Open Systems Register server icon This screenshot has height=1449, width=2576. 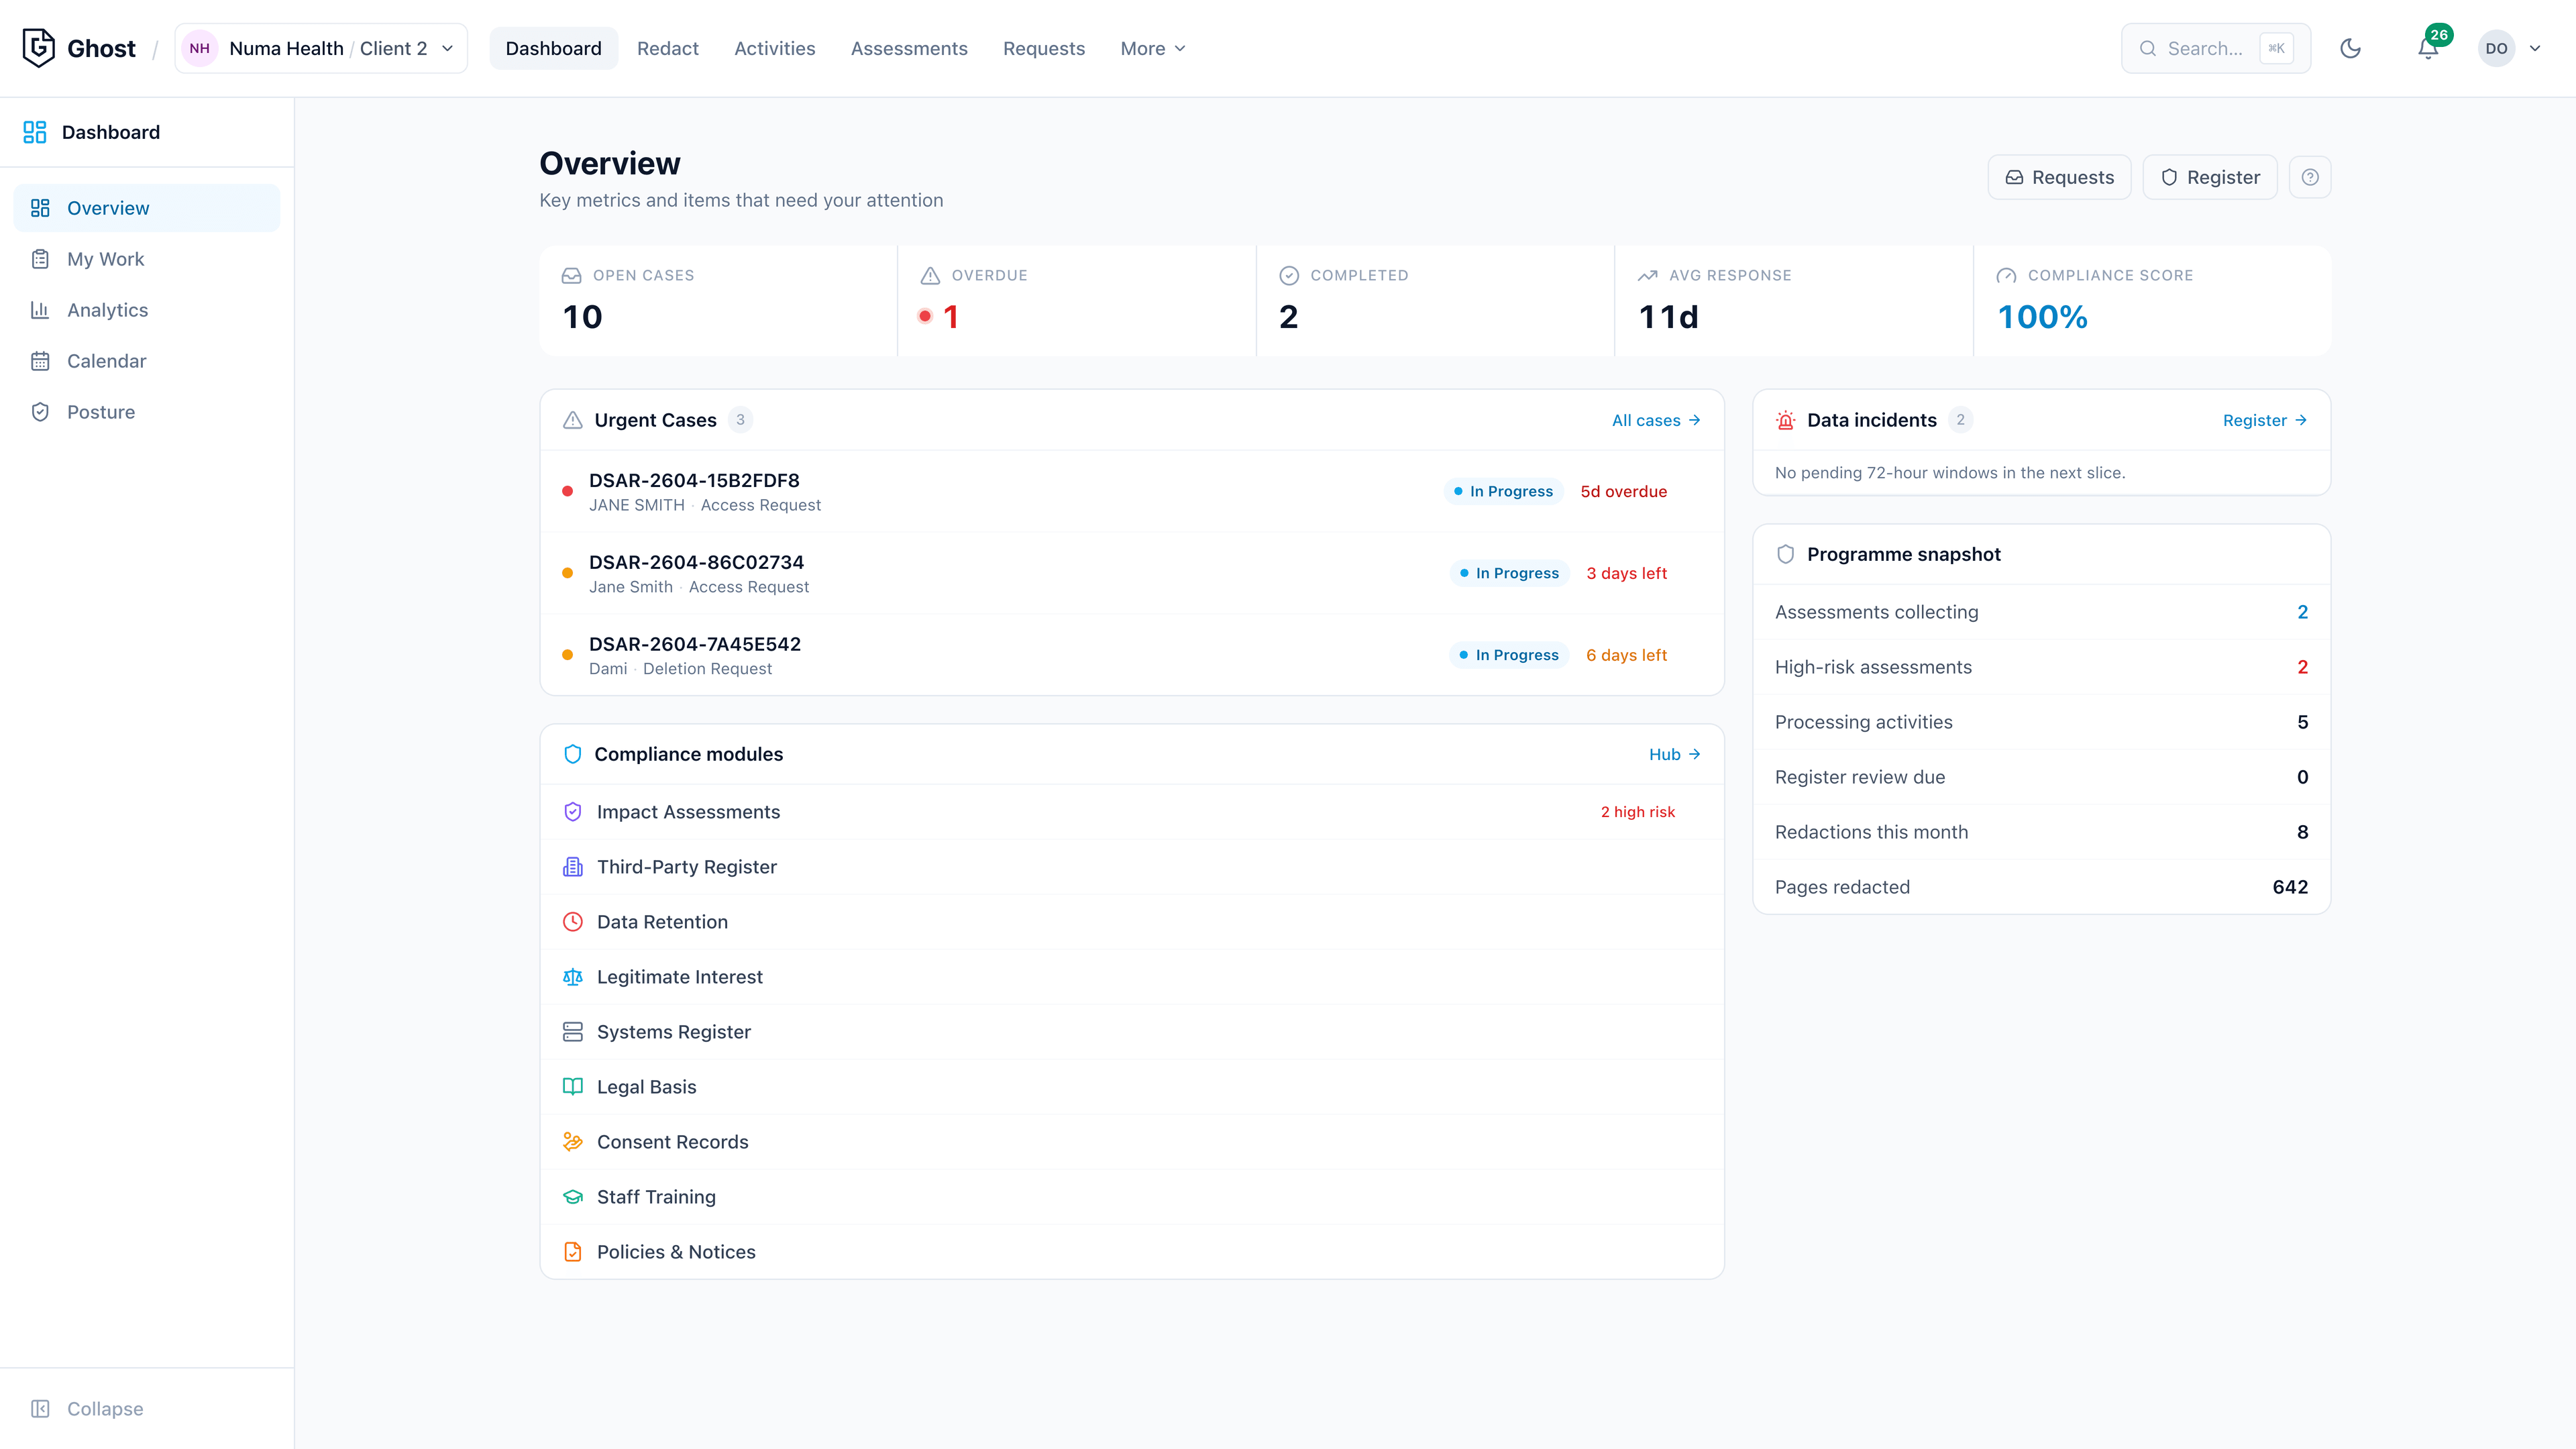pyautogui.click(x=572, y=1032)
